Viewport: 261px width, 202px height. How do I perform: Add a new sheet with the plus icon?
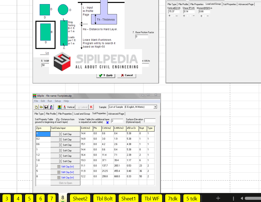(218, 198)
